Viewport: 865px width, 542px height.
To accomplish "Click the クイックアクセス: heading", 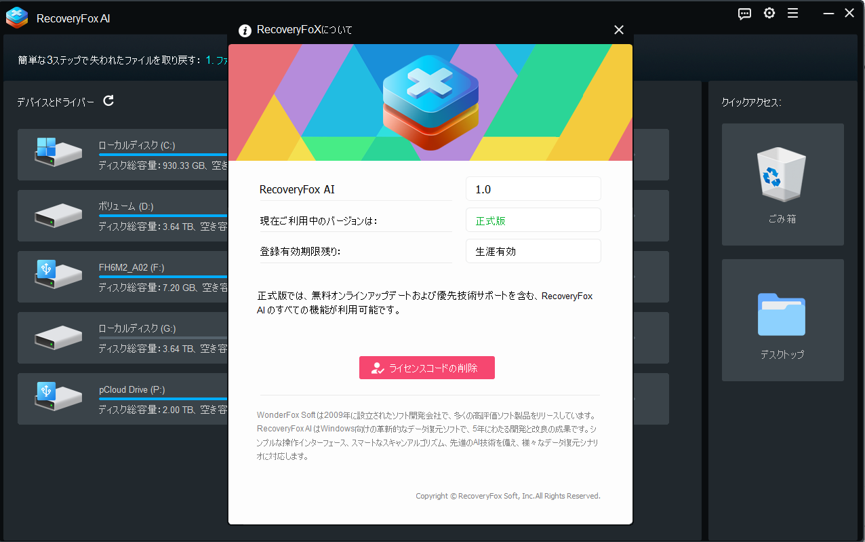I will tap(752, 102).
